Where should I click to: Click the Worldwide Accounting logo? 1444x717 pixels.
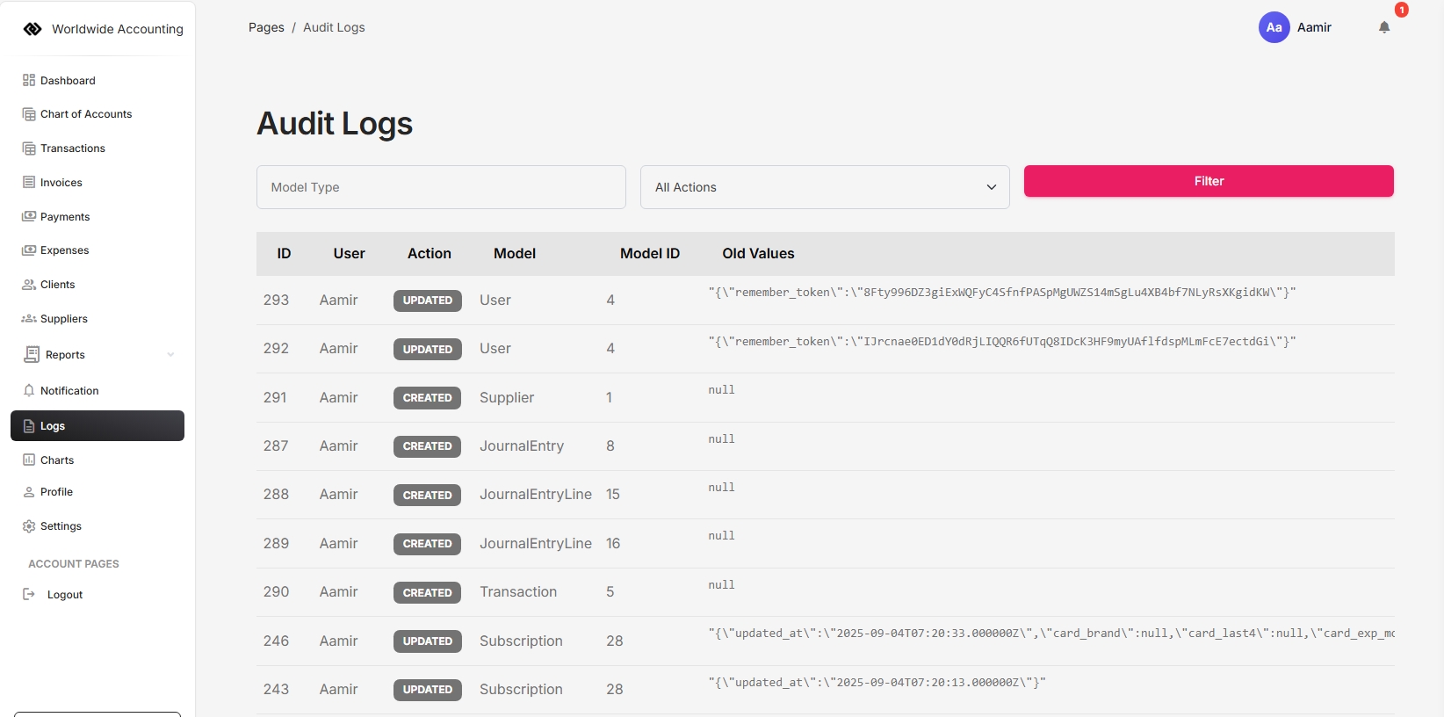32,29
